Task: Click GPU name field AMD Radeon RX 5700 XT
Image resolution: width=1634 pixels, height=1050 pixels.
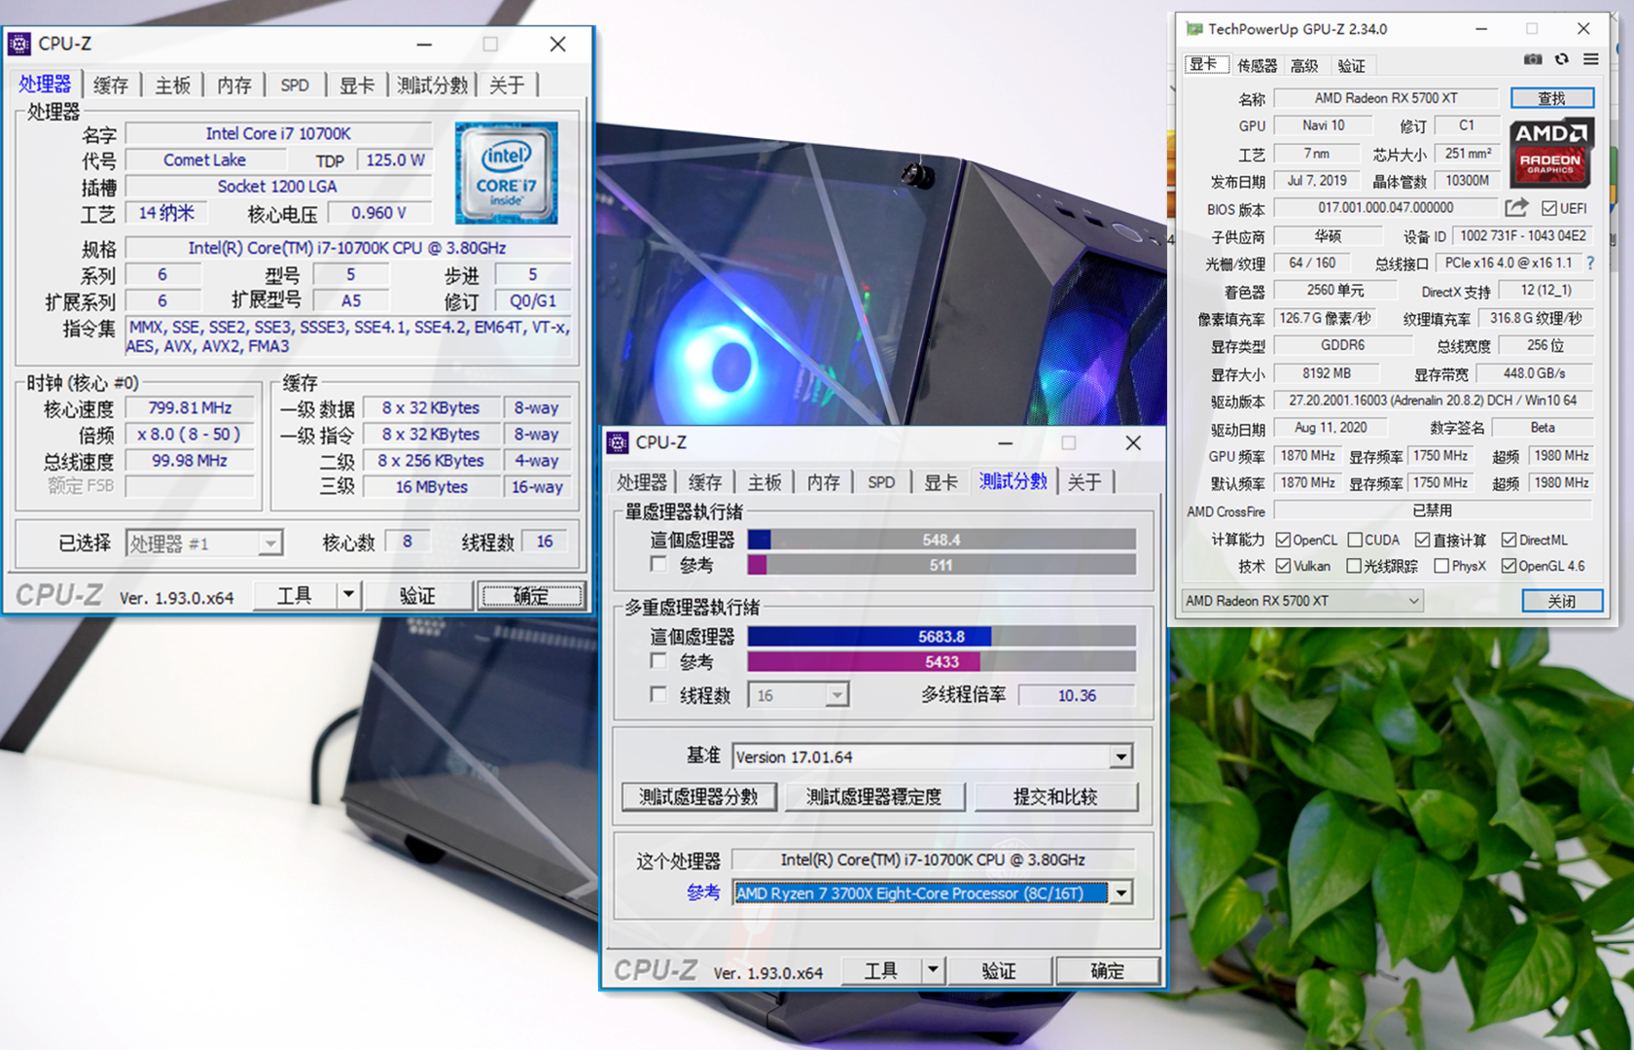Action: 1386,98
